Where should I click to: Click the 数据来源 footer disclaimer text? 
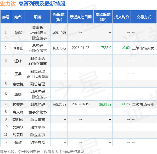click(x=42, y=152)
